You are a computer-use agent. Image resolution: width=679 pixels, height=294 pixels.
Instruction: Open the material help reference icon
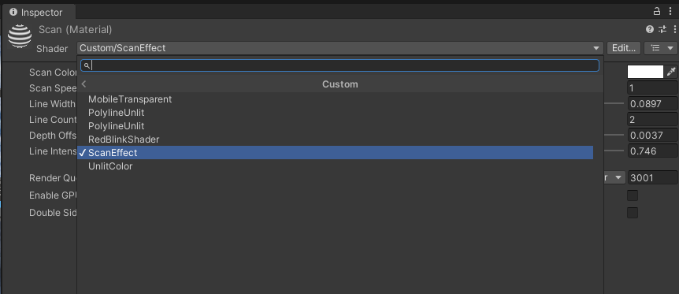coord(650,29)
